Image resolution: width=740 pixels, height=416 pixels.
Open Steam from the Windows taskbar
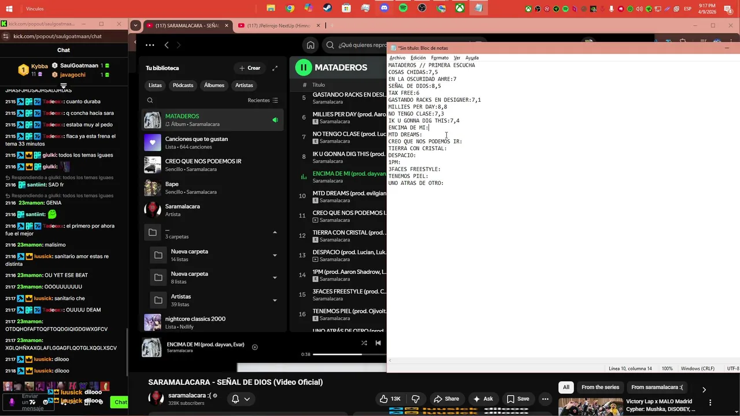point(327,8)
